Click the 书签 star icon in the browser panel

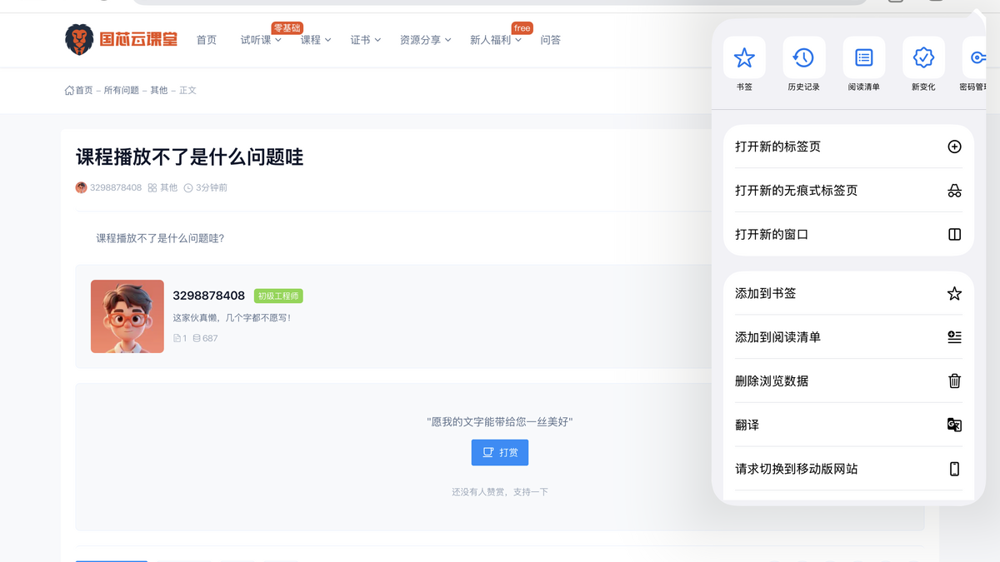click(x=744, y=57)
